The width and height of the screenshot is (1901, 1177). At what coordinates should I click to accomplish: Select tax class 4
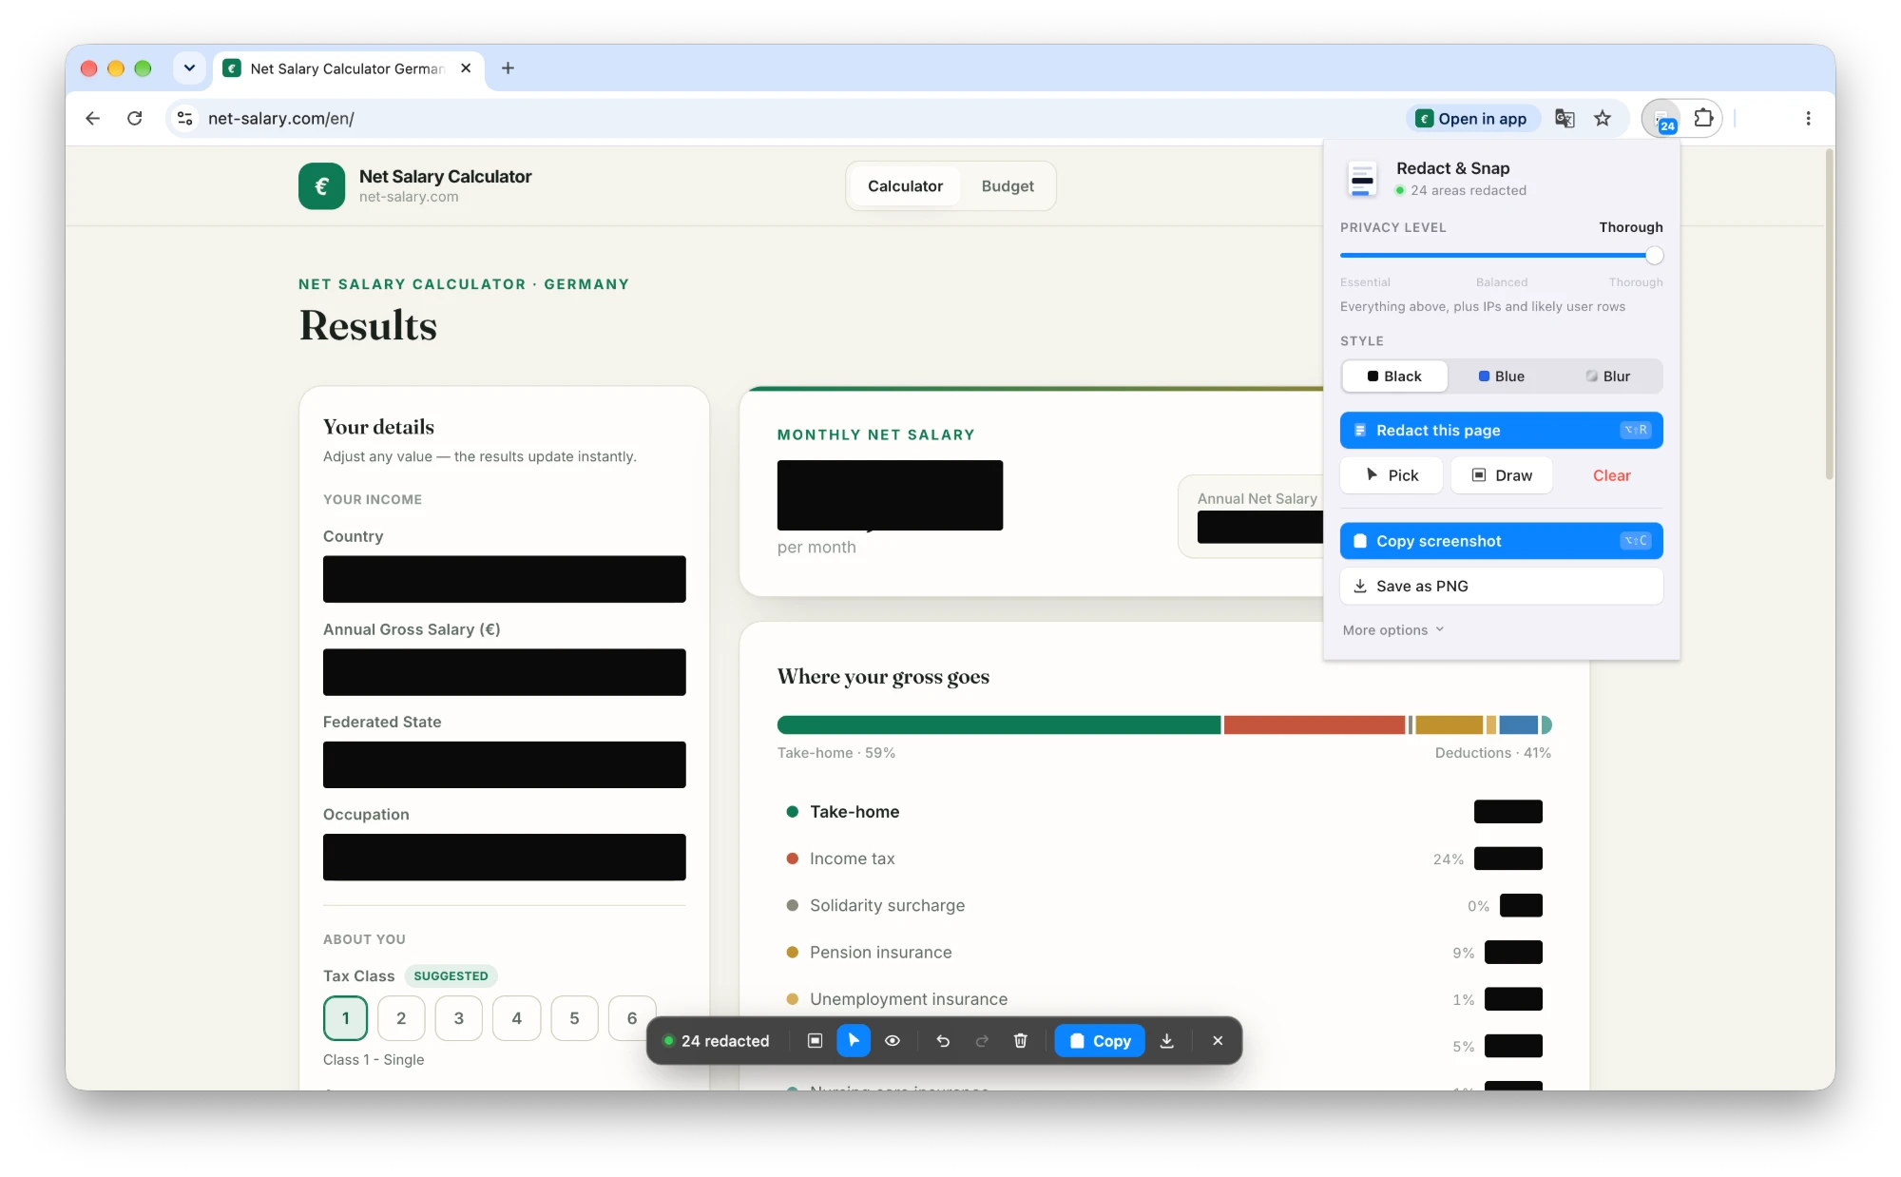point(517,1018)
